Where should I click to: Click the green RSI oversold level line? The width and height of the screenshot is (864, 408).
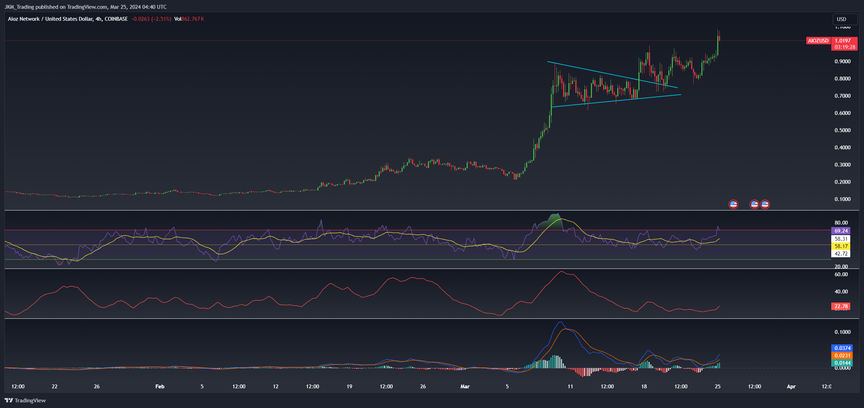pos(418,260)
